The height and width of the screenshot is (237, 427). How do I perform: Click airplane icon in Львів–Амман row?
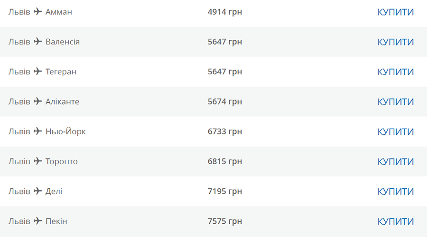(x=38, y=12)
